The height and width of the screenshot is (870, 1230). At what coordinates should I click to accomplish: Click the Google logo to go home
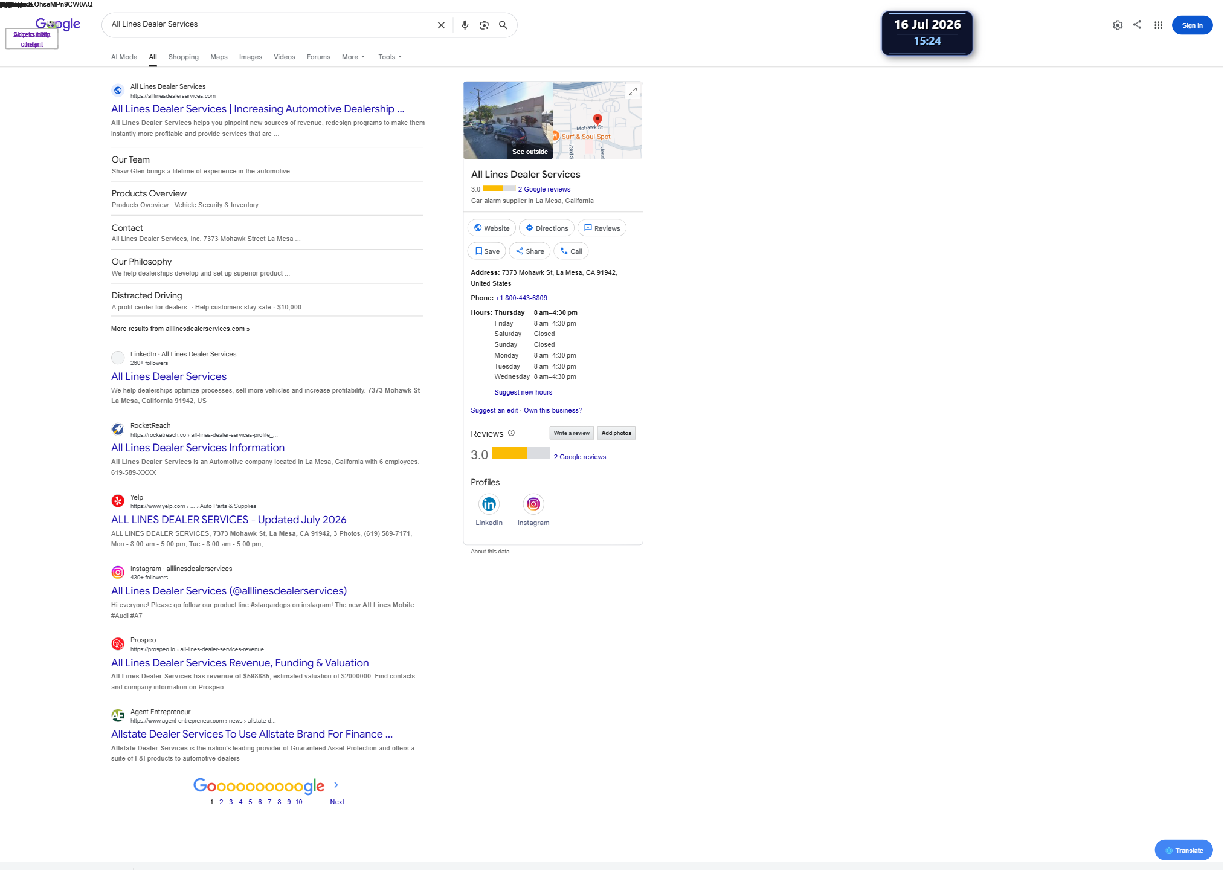(58, 24)
